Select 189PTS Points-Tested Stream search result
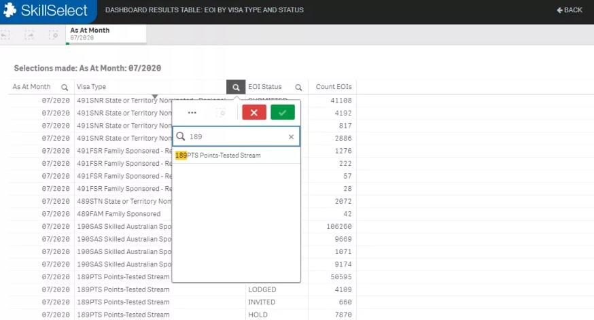 tap(218, 156)
